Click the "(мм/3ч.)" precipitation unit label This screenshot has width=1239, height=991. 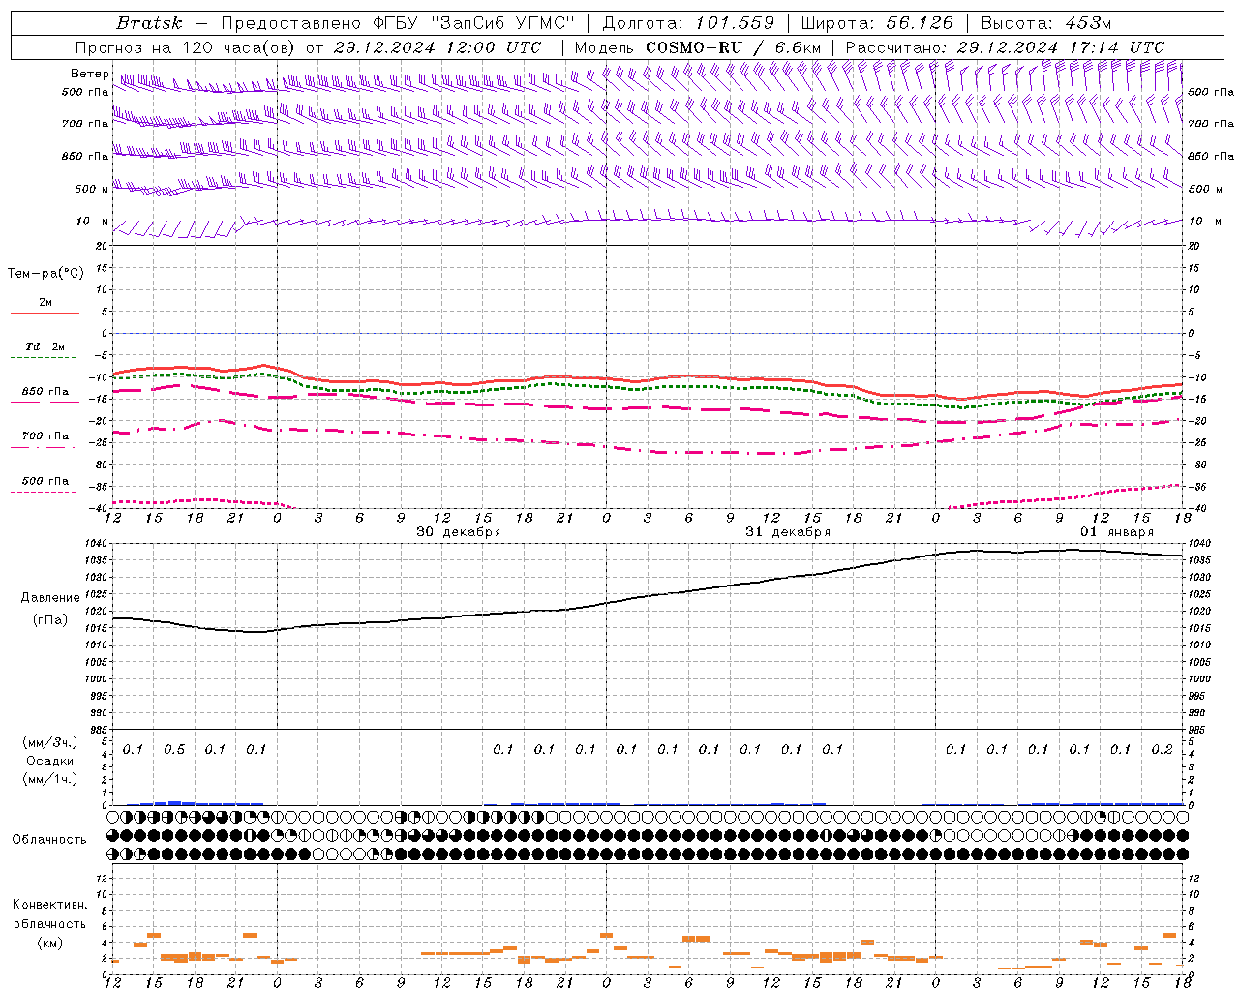point(50,742)
